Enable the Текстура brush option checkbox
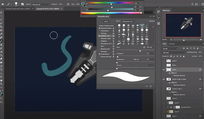The width and height of the screenshot is (204, 119). click(x=100, y=33)
